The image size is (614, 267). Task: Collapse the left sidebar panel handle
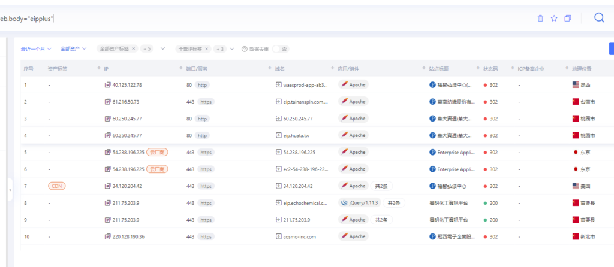[x=10, y=190]
